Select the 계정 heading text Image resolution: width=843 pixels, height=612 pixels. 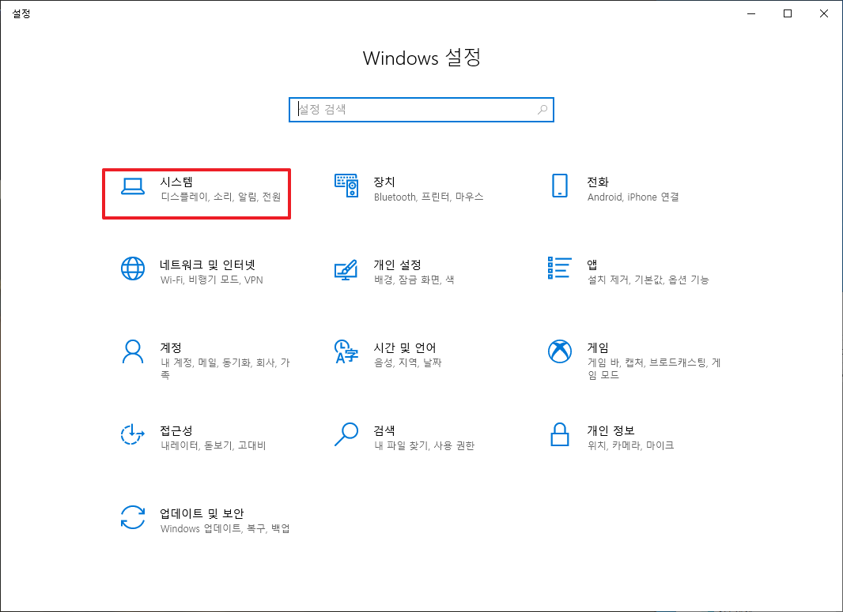(171, 347)
